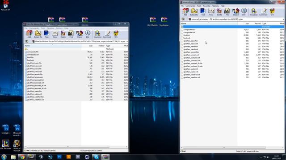Open the Favorites menu in minecraft.jar window
The width and height of the screenshot is (286, 160).
[206, 6]
